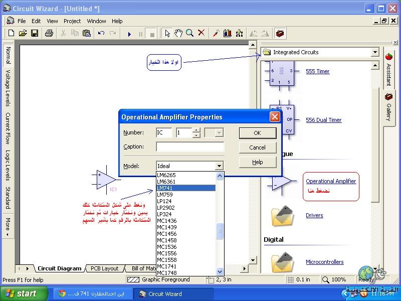Viewport: 401px width, 301px height.
Task: Open the Integrated Circuits gallery dropdown
Action: 374,52
